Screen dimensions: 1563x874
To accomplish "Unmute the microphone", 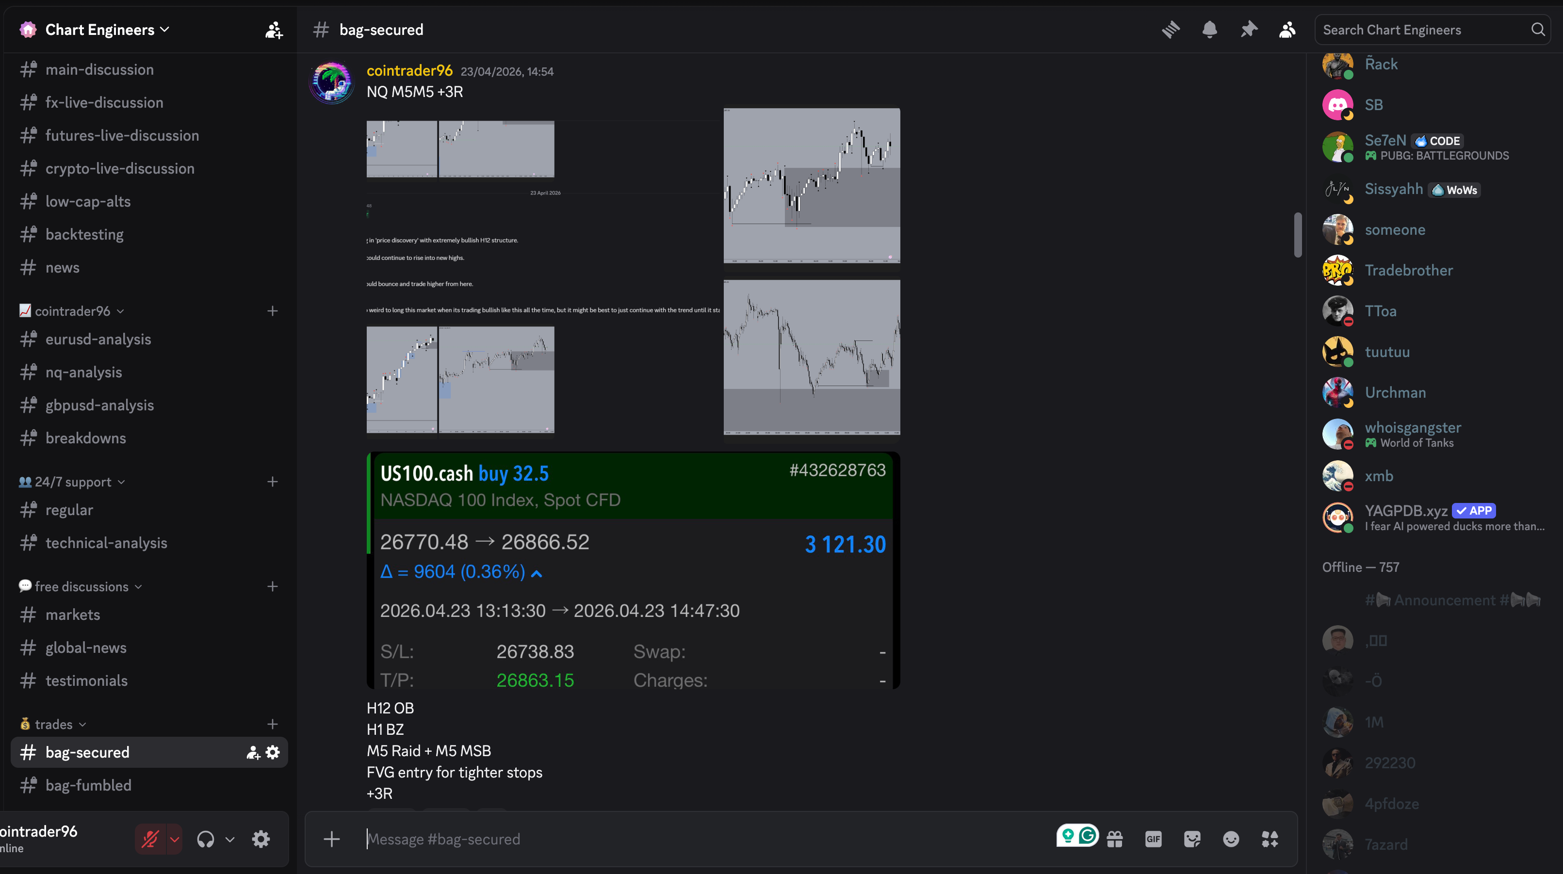I will [150, 840].
